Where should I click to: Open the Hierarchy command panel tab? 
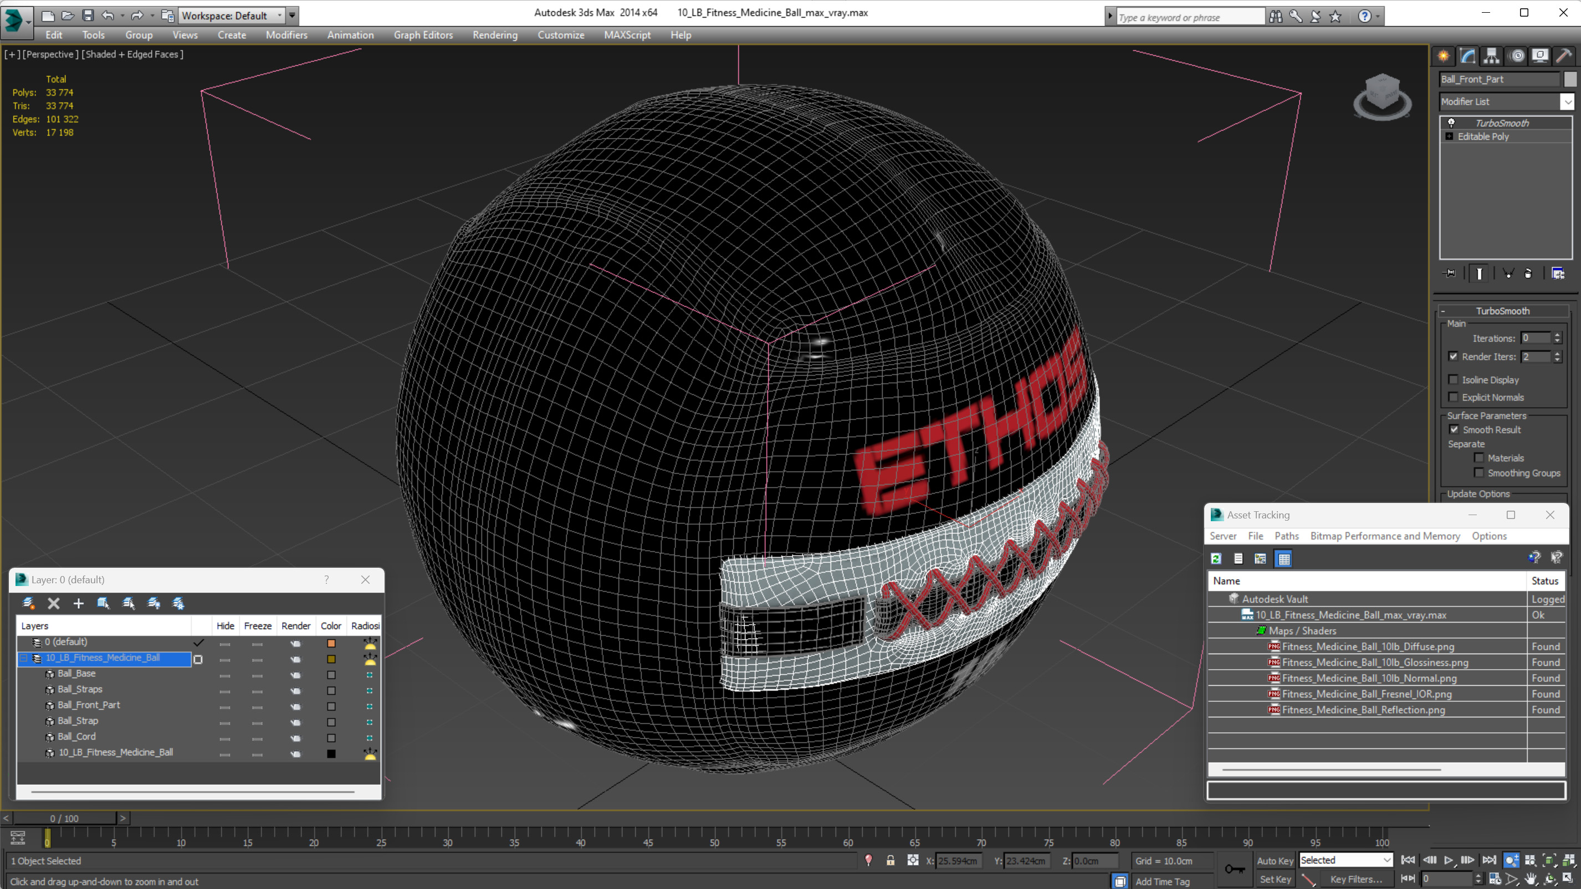point(1491,56)
